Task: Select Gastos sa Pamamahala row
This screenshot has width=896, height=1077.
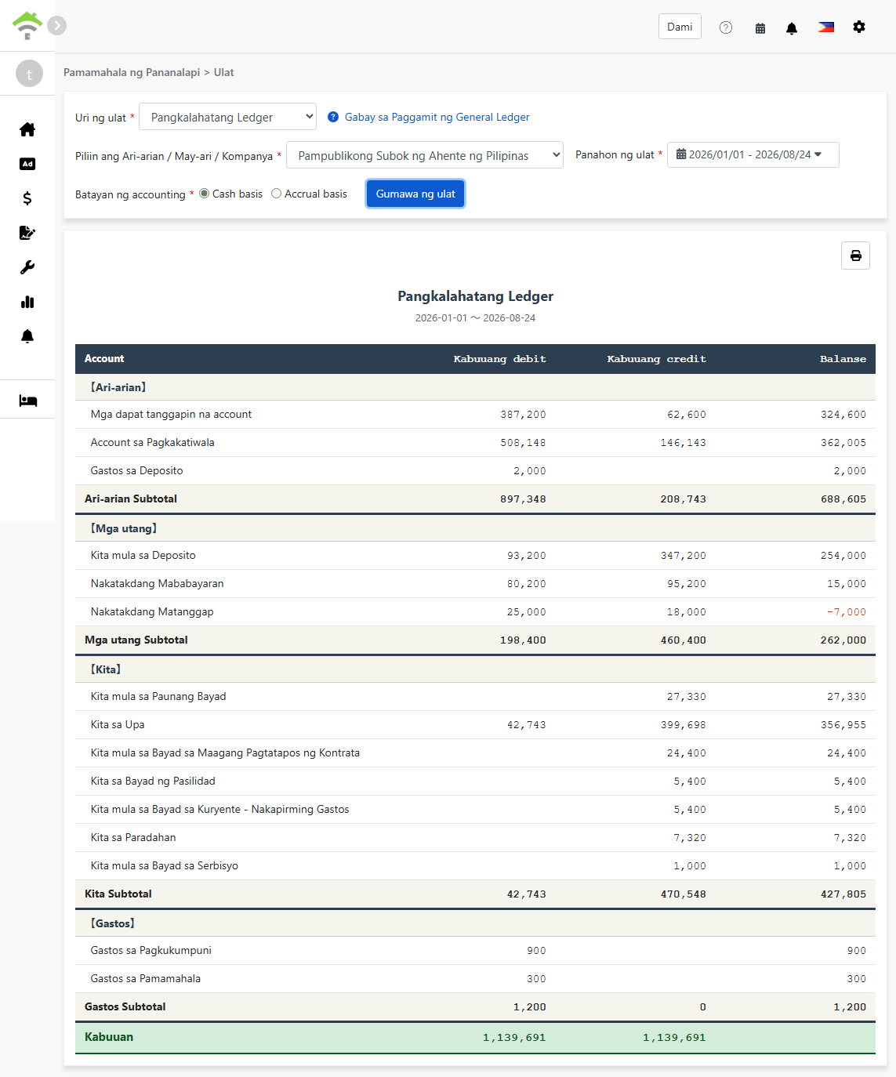Action: tap(475, 979)
